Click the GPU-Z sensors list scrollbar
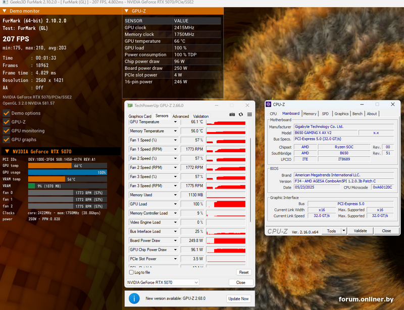404x310 pixels. [250, 180]
